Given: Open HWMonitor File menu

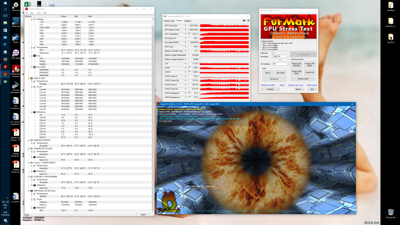Looking at the screenshot, I should pos(27,13).
